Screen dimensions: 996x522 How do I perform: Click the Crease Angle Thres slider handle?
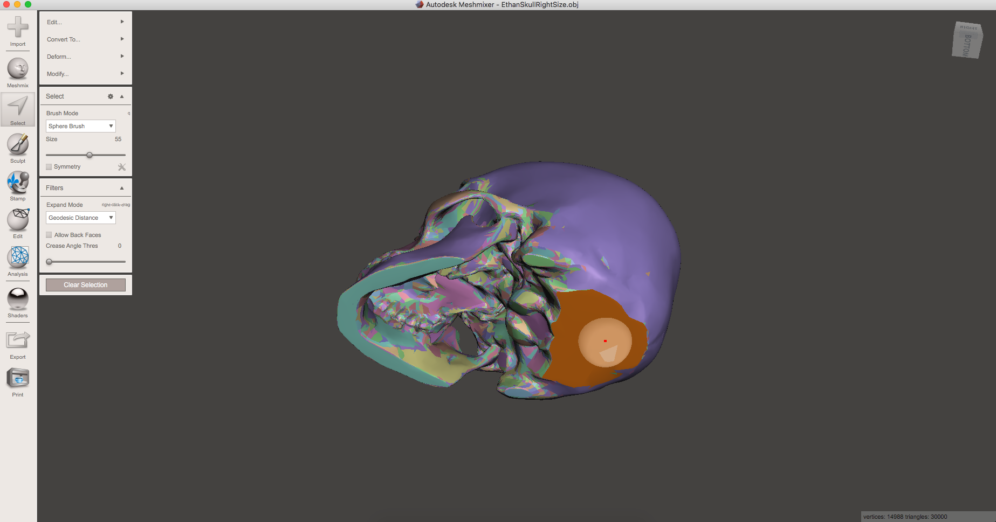point(49,262)
